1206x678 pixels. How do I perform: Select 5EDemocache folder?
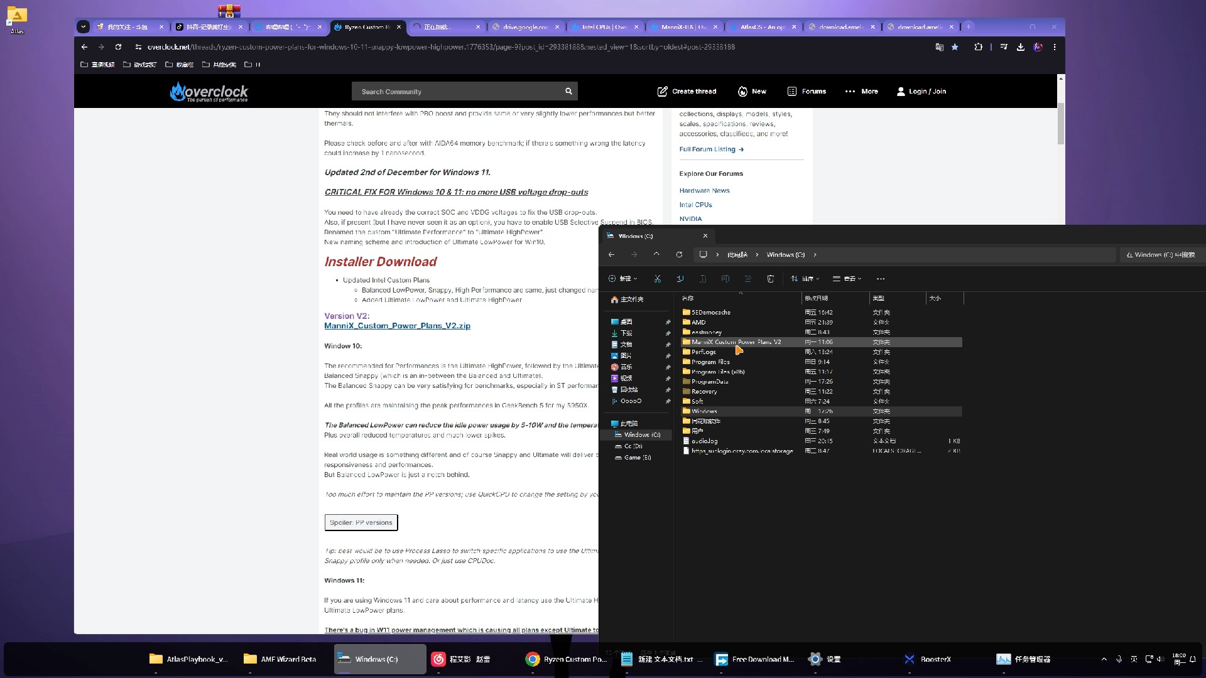point(822,312)
